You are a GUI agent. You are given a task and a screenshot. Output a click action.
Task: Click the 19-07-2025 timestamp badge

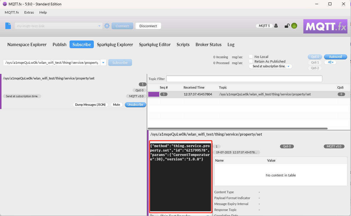coord(236,152)
